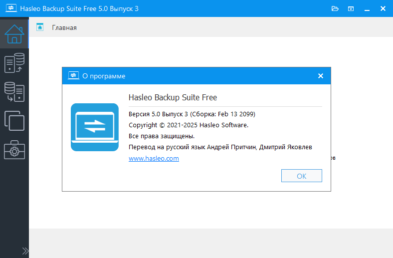Click the large Hasleo logo in About dialog
Viewport: 393px width, 258px height.
click(95, 127)
